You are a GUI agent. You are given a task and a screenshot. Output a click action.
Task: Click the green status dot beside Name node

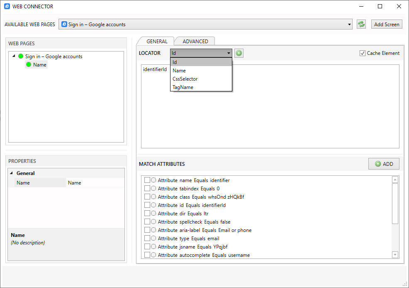point(29,64)
